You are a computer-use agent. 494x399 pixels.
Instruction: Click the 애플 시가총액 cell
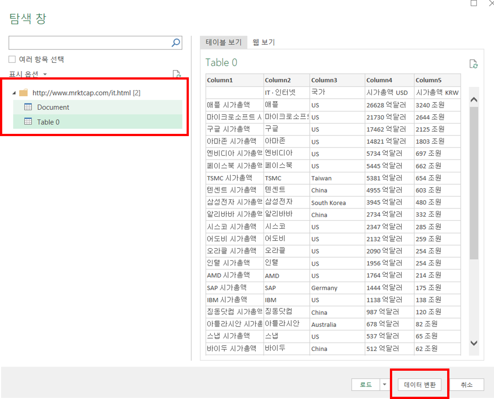235,105
